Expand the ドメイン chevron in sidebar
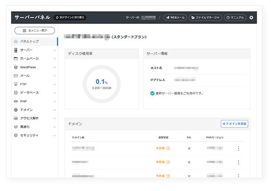Viewport: 271px width, 191px height. click(x=55, y=110)
